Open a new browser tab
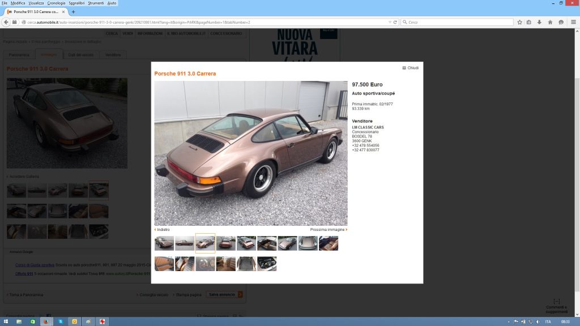 point(73,12)
